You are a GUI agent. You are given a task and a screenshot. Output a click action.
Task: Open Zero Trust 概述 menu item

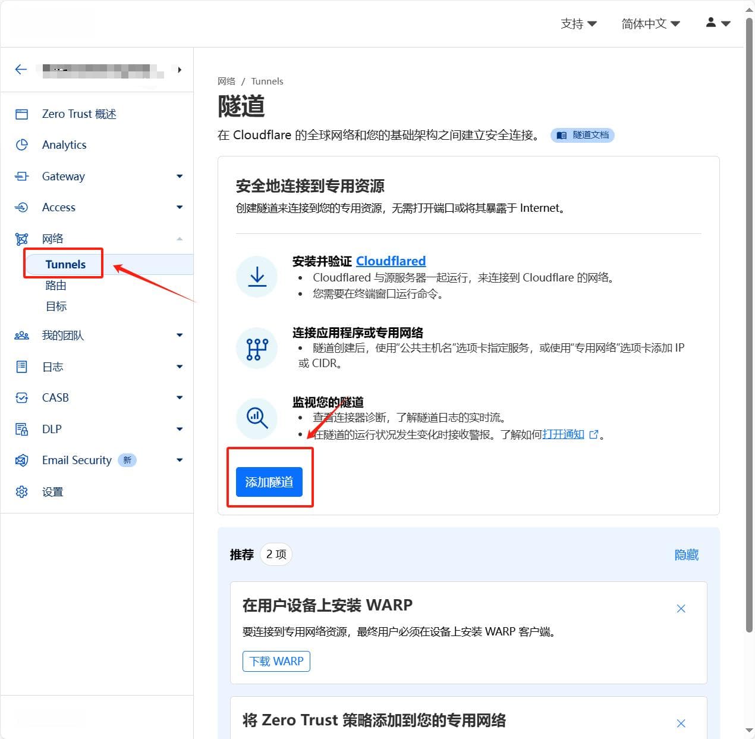point(79,114)
